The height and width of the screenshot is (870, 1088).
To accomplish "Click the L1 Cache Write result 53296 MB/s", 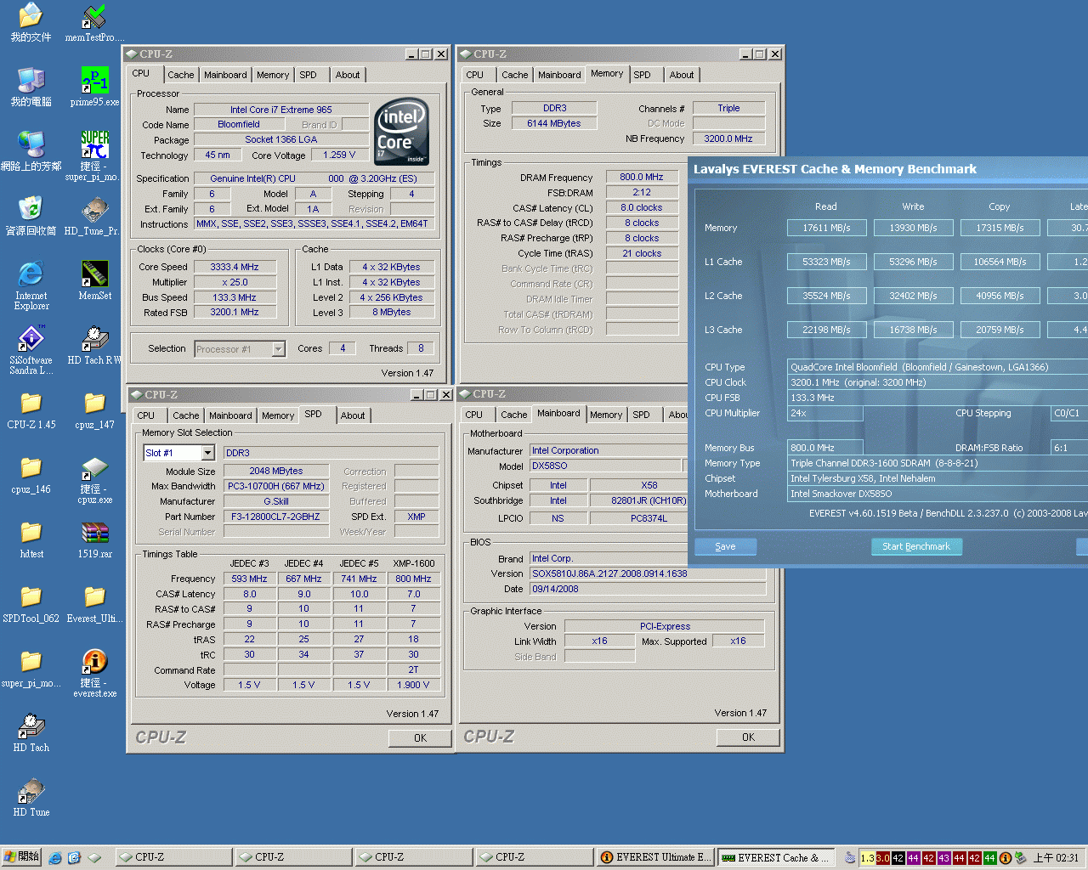I will (x=913, y=262).
